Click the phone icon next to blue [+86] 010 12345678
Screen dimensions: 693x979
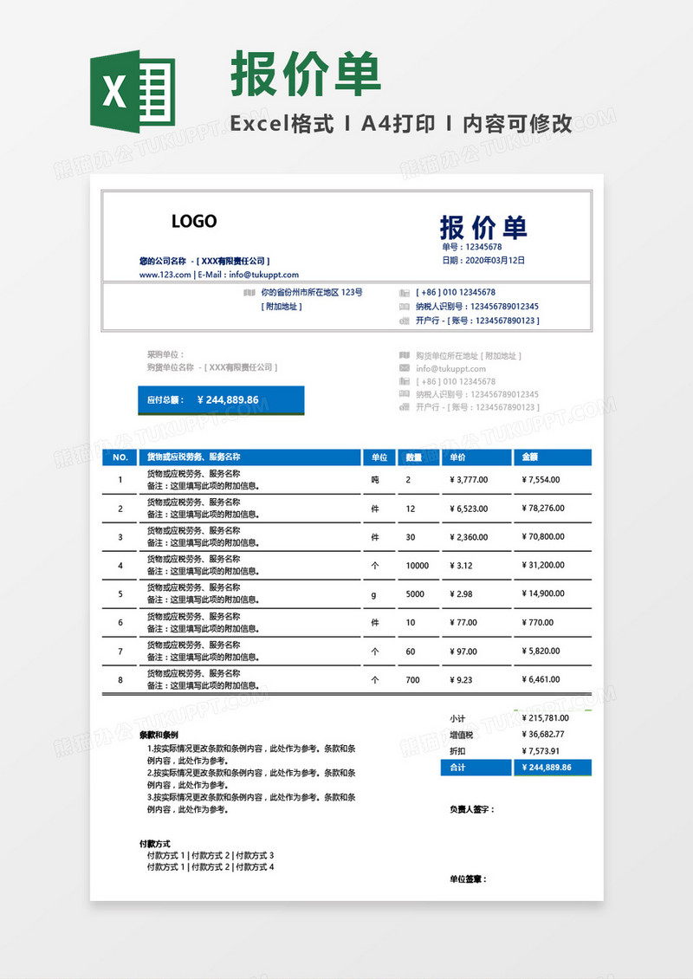click(404, 292)
